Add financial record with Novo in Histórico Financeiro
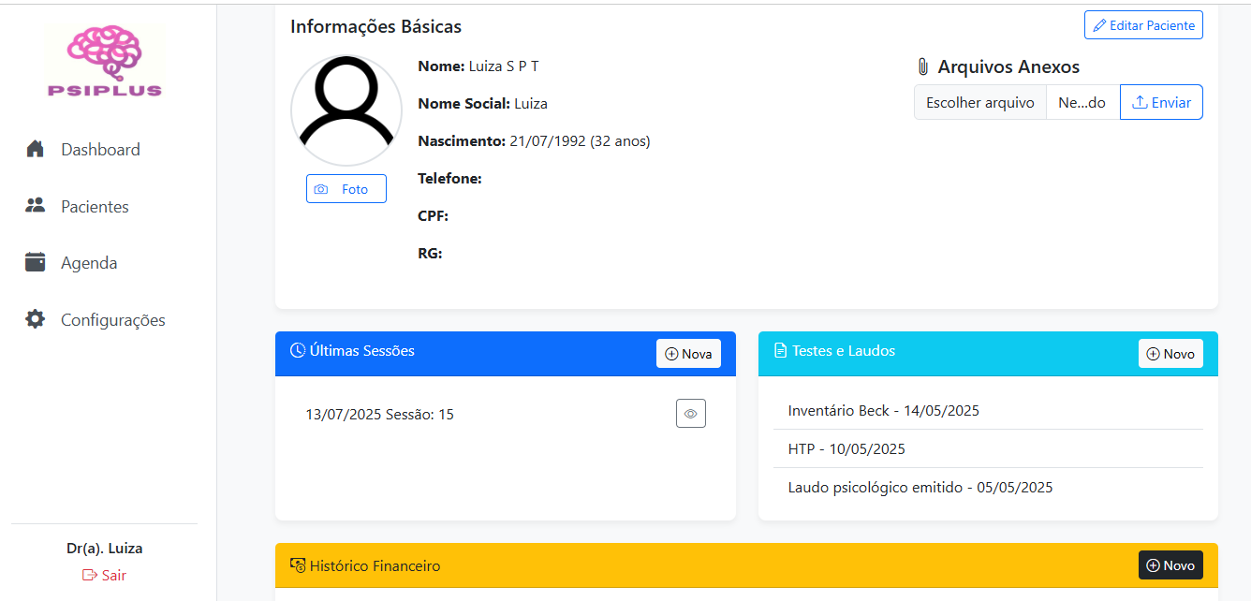Screen dimensions: 1251x601 click(1170, 565)
